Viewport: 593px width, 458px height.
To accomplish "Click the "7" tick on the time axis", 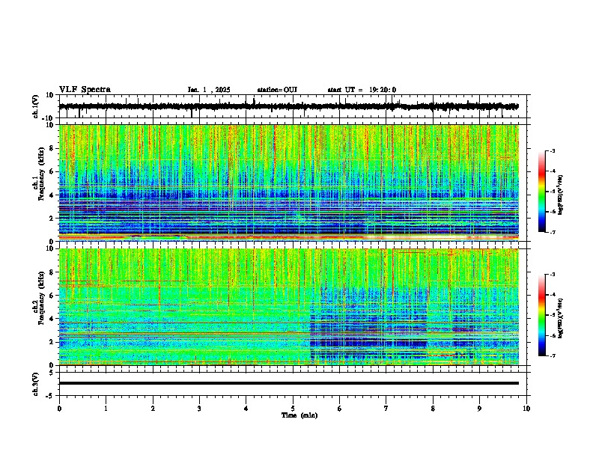I will 386,409.
